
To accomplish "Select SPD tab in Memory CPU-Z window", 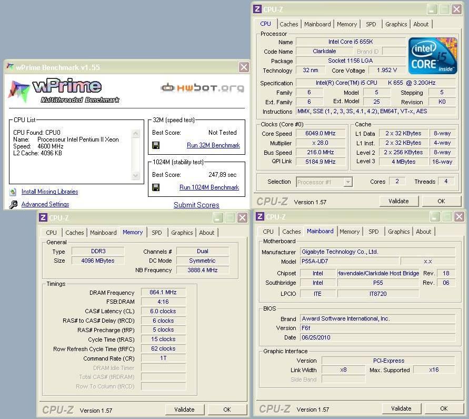I will 156,233.
